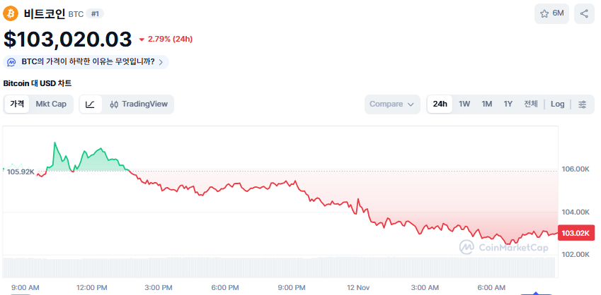Open chart settings sliders icon
Image resolution: width=601 pixels, height=295 pixels.
[583, 104]
